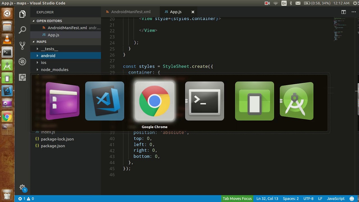
Task: Change indentation via Spaces: 2
Action: (291, 199)
